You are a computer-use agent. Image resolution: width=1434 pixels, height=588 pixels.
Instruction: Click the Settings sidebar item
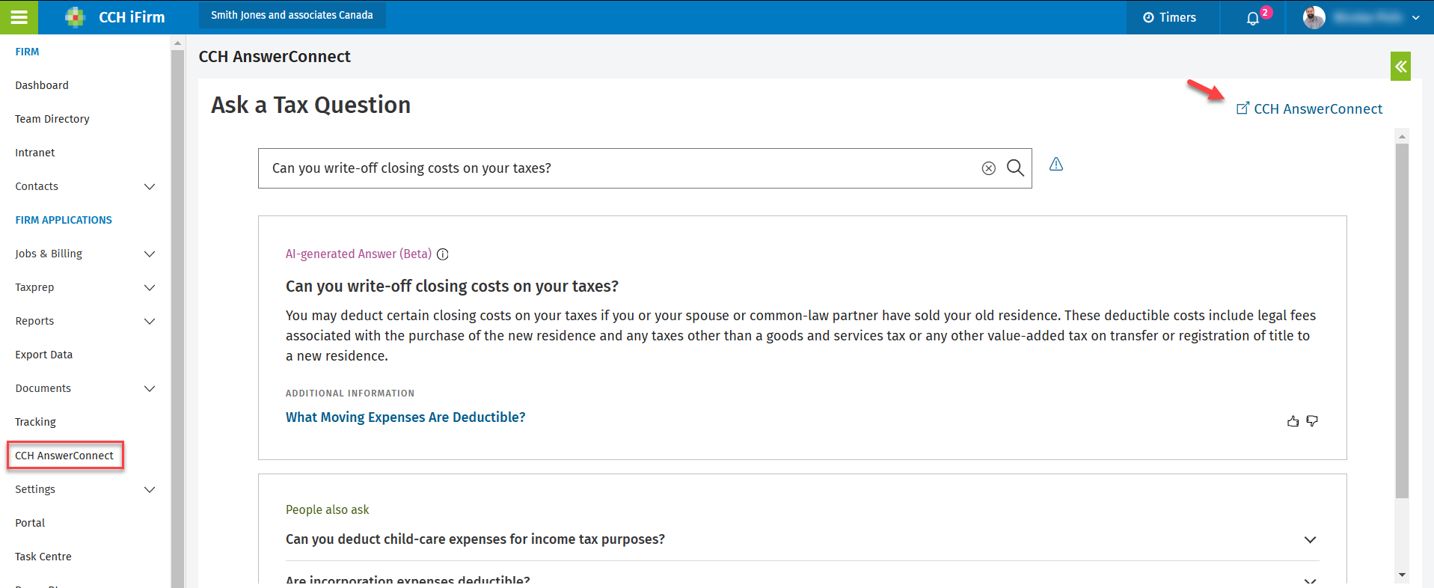(35, 489)
